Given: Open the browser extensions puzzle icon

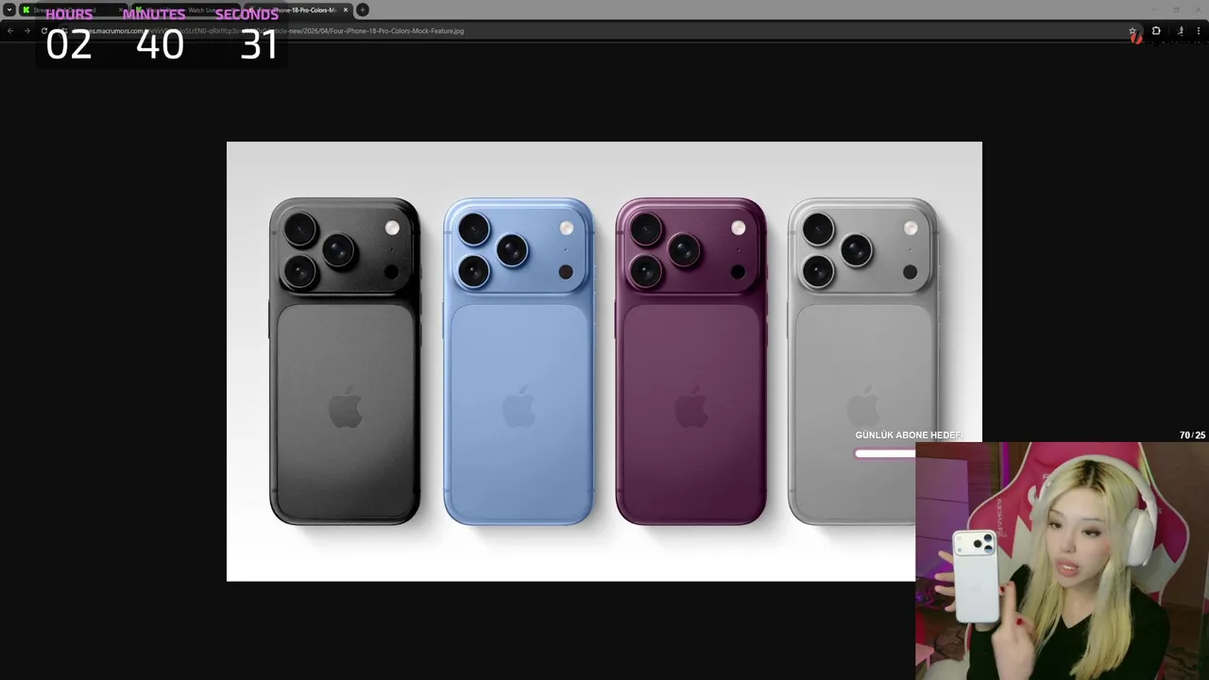Looking at the screenshot, I should tap(1156, 31).
